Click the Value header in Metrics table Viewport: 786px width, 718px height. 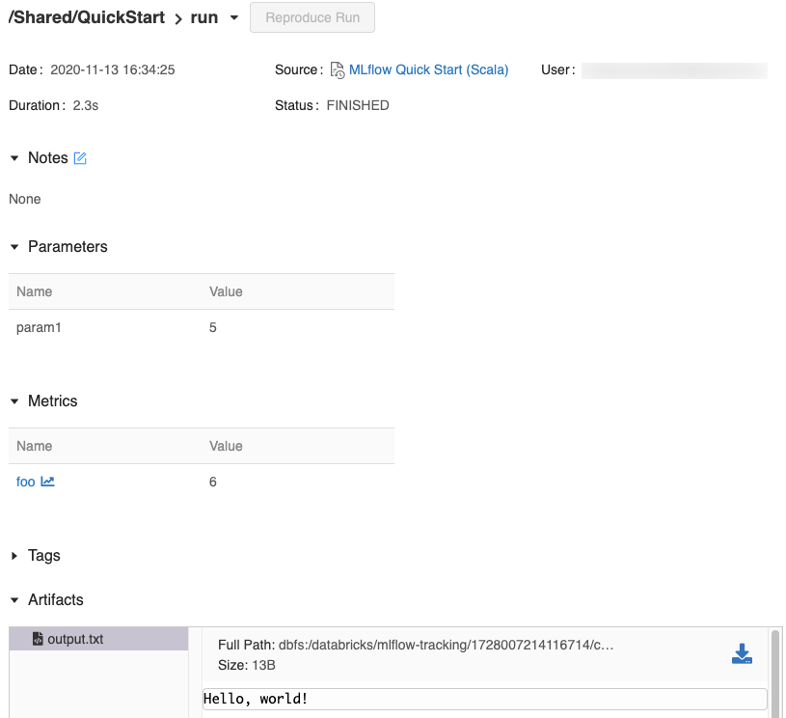(226, 446)
